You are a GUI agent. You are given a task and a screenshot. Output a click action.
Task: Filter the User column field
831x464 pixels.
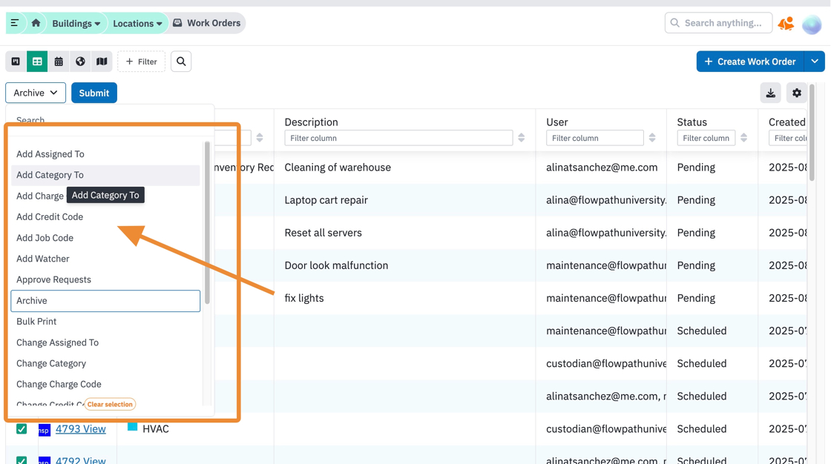click(594, 138)
